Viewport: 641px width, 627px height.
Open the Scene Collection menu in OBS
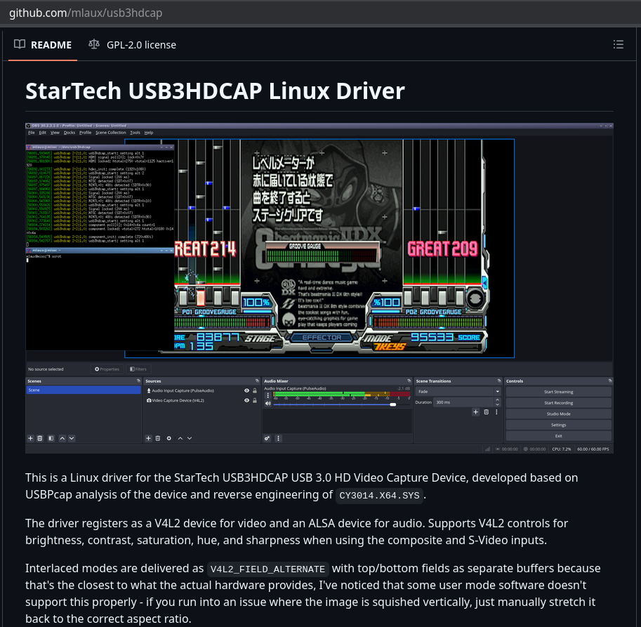pos(111,133)
